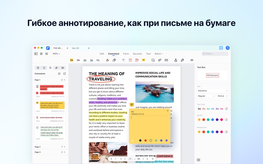Viewport: 263px width, 164px height.
Task: Go to the next page arrow
Action: 143,159
